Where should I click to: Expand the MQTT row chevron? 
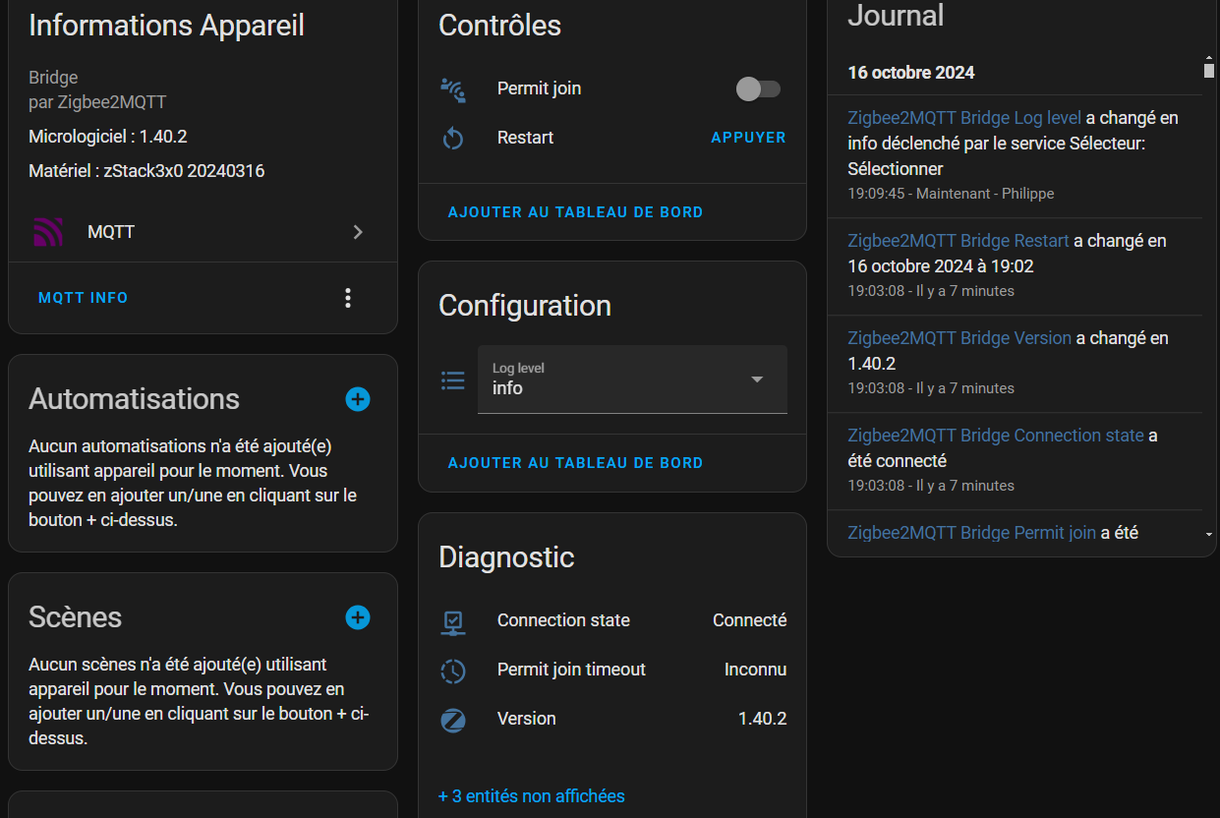[358, 232]
